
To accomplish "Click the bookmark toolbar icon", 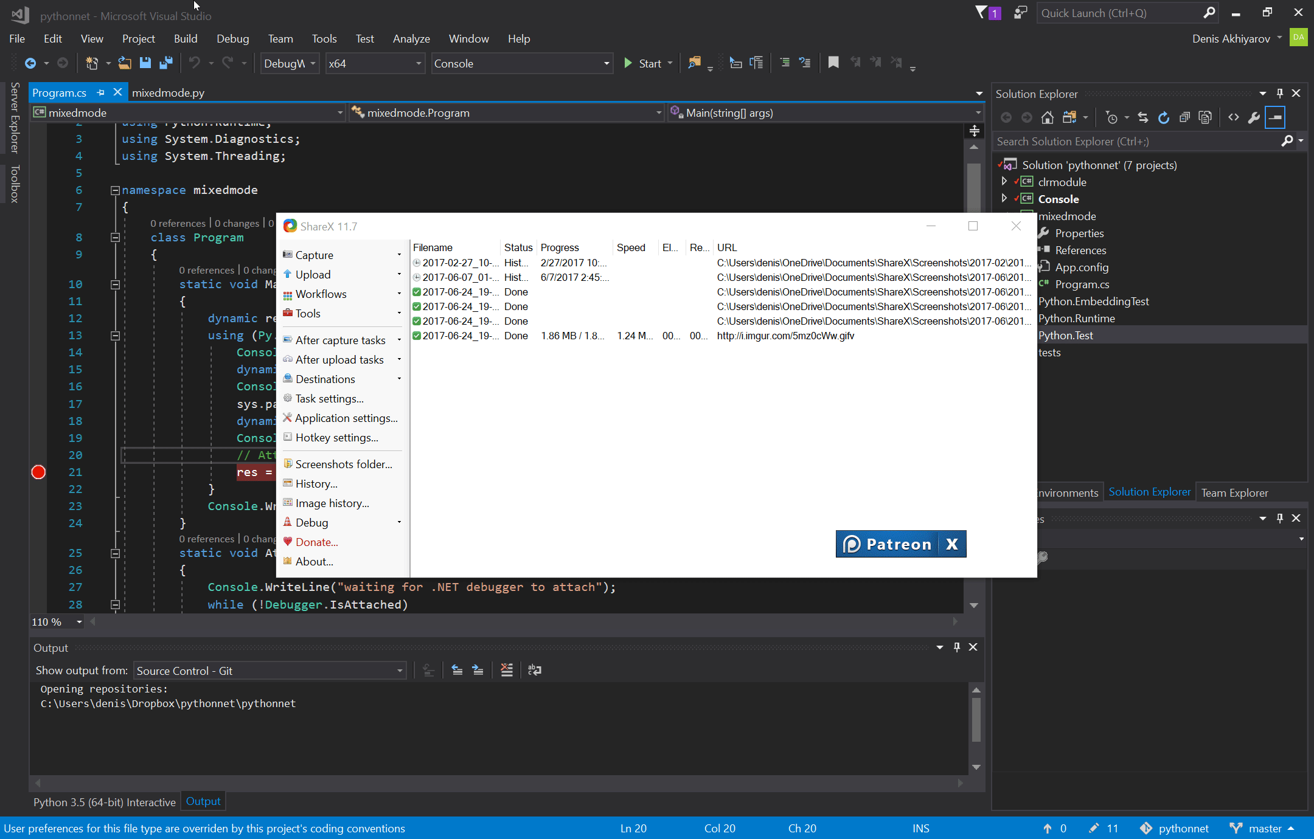I will point(833,63).
